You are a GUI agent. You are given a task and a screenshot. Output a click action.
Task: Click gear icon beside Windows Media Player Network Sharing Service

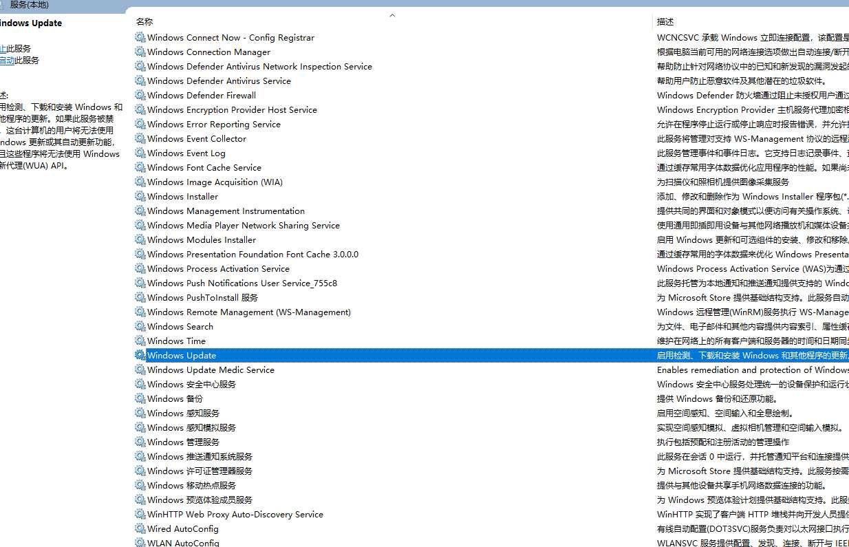(140, 226)
